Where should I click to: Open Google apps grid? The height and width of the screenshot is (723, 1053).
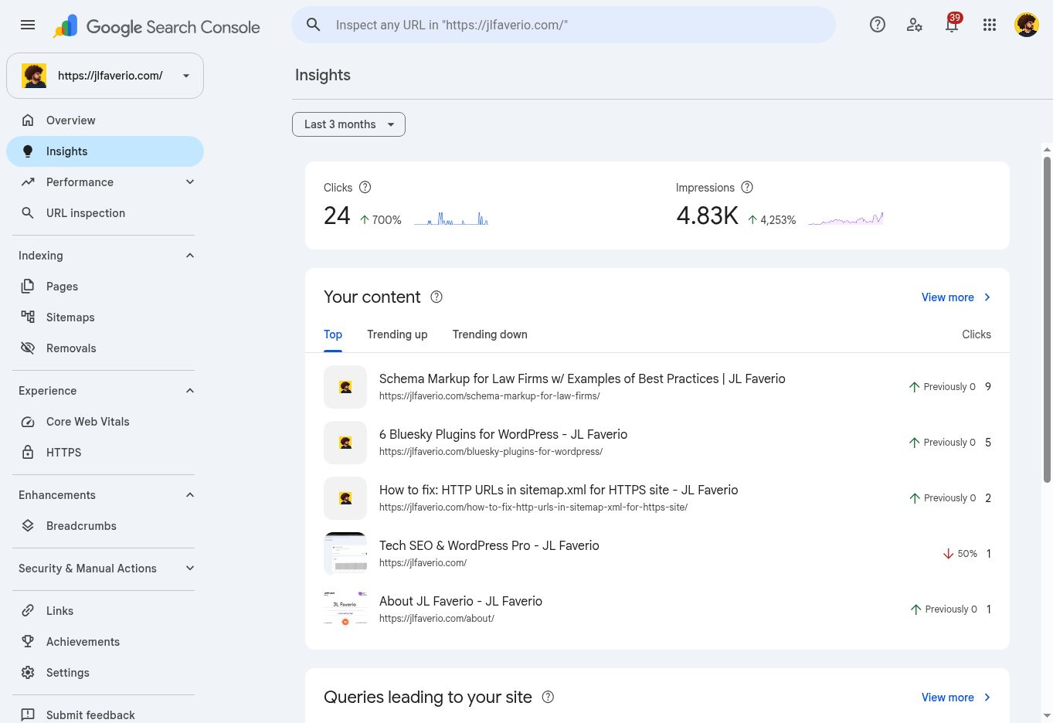pyautogui.click(x=990, y=25)
